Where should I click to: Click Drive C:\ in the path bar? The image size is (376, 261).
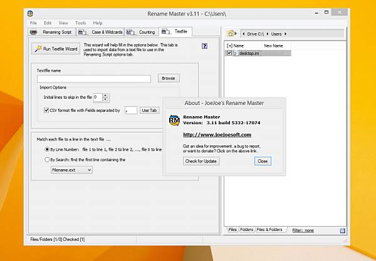click(x=256, y=34)
